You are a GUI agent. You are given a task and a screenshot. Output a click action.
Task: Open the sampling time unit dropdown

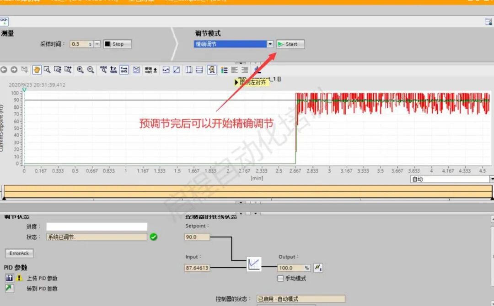[x=97, y=44]
